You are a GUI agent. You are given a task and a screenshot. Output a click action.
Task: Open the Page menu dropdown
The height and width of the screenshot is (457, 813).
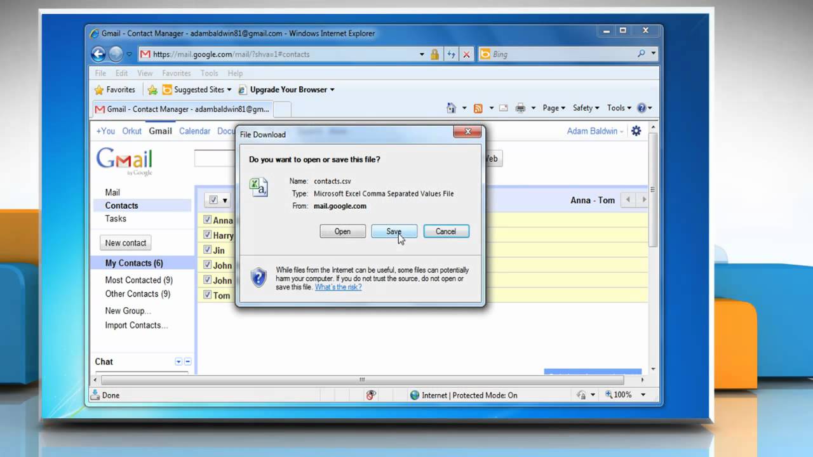(x=554, y=108)
